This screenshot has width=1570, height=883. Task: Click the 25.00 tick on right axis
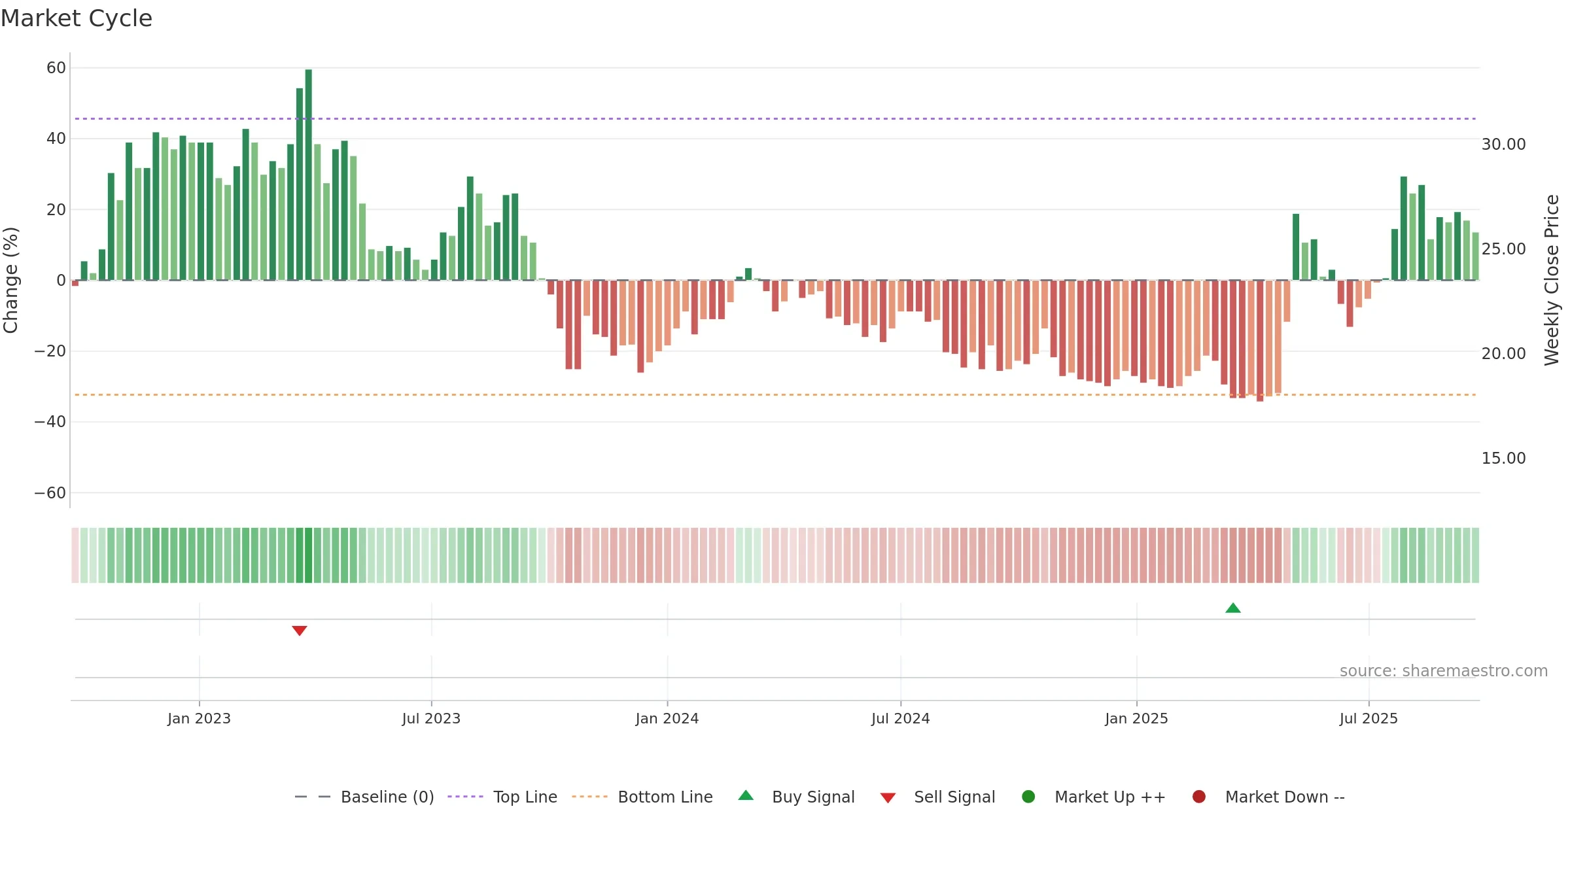click(x=1503, y=249)
